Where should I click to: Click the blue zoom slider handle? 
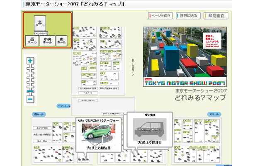(x=30, y=91)
